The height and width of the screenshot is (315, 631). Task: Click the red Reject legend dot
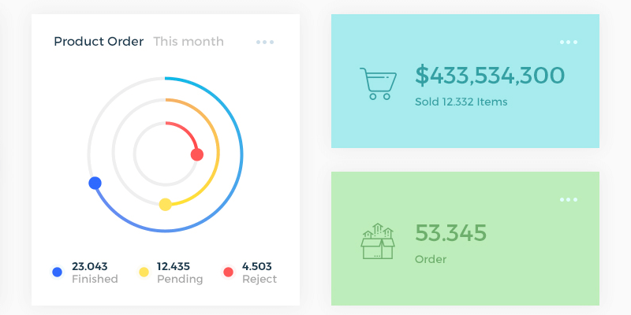pyautogui.click(x=229, y=272)
